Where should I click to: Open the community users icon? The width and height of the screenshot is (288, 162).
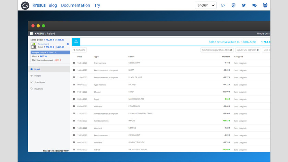265,5
